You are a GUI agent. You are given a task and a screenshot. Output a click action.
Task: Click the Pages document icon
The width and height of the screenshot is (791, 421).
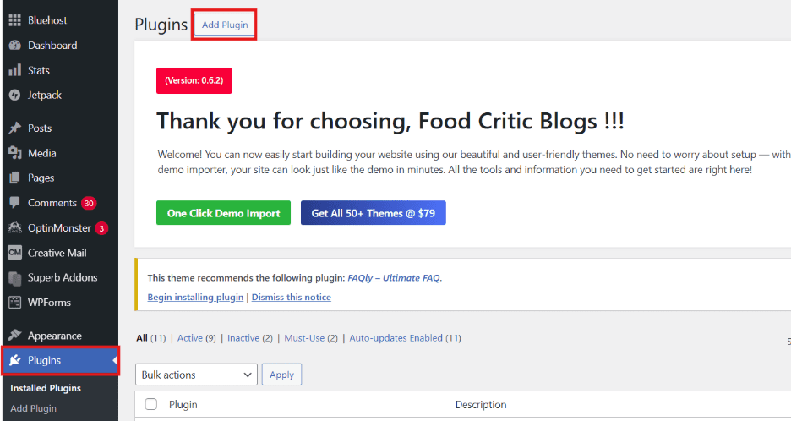pos(14,178)
